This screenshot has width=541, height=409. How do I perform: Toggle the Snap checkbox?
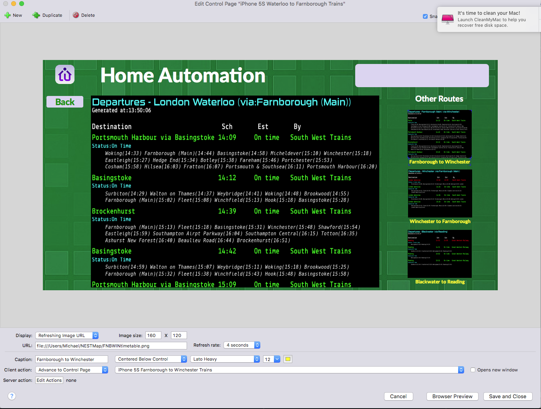[x=425, y=16]
